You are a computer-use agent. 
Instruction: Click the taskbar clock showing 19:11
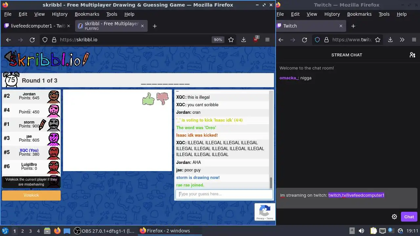pos(412,231)
